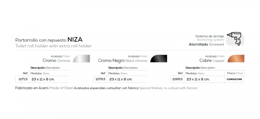
Task: Click reference number 10763
Action: [x=100, y=79]
